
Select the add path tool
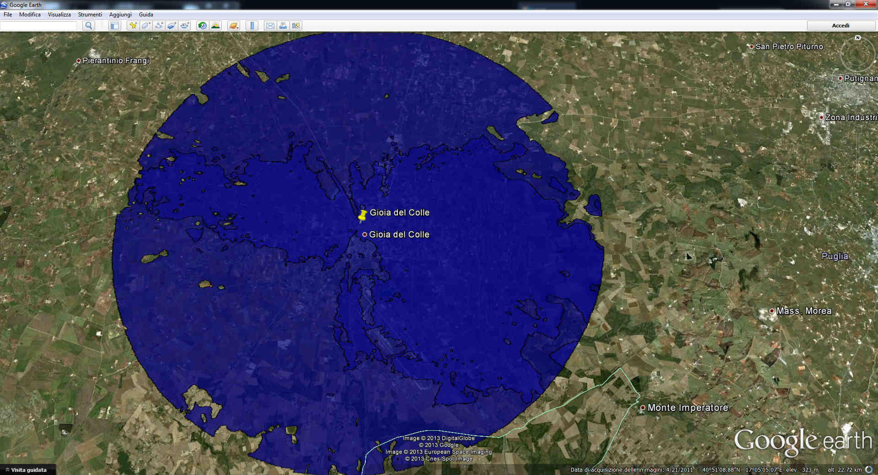tap(159, 26)
